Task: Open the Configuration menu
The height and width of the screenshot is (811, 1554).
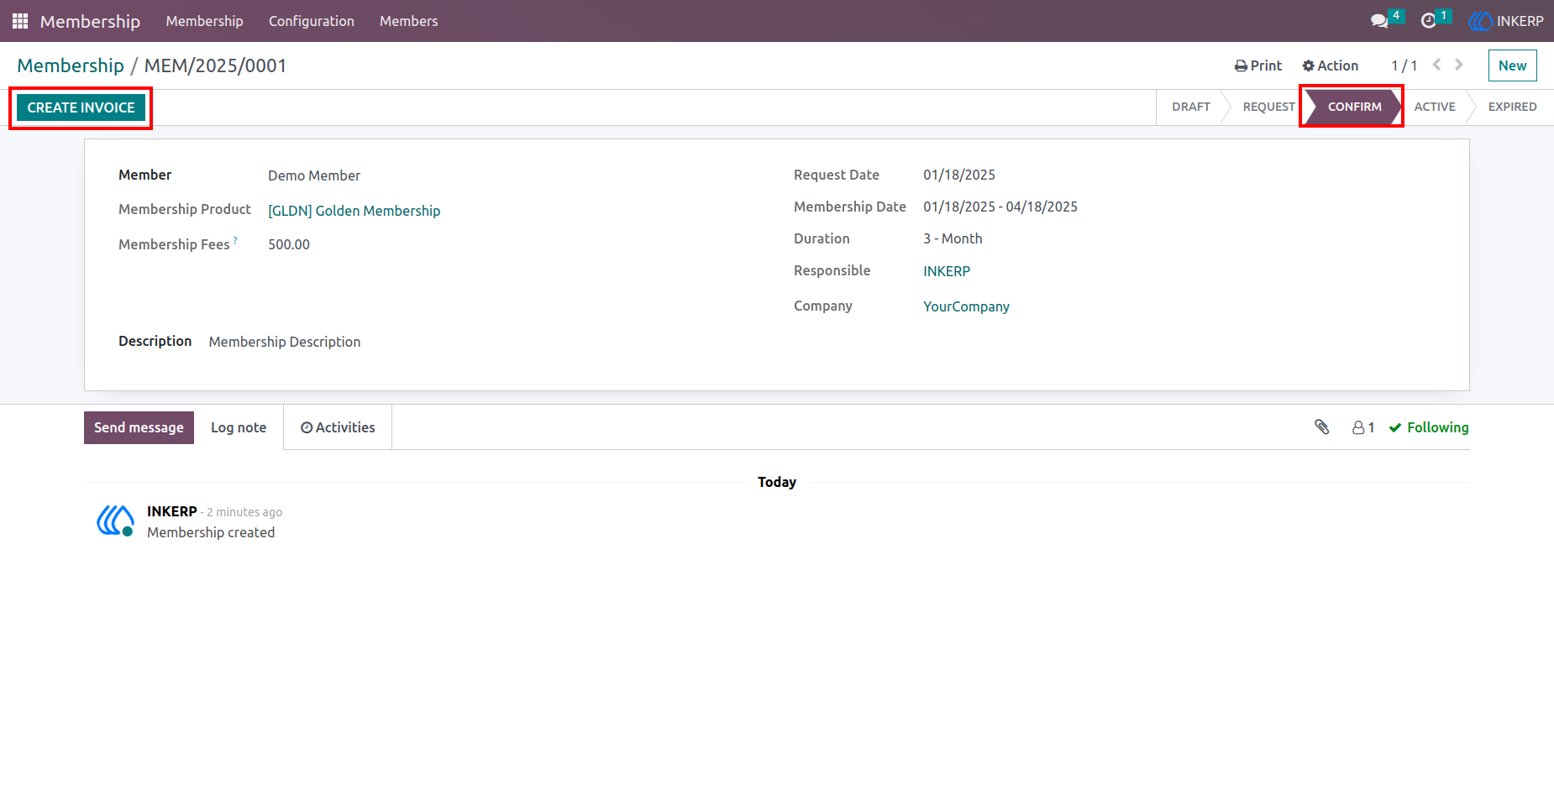Action: (312, 21)
